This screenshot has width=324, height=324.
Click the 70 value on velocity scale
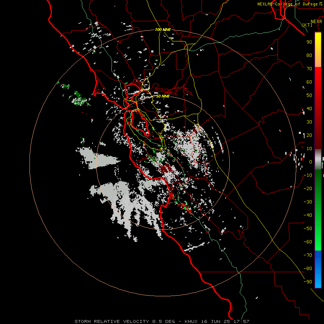click(309, 69)
